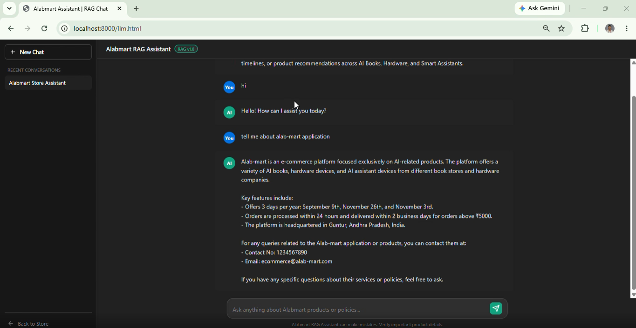Click the AI avatar beside 'Hello! How can I assist'
Screen dimensions: 636x328
[x=229, y=113]
